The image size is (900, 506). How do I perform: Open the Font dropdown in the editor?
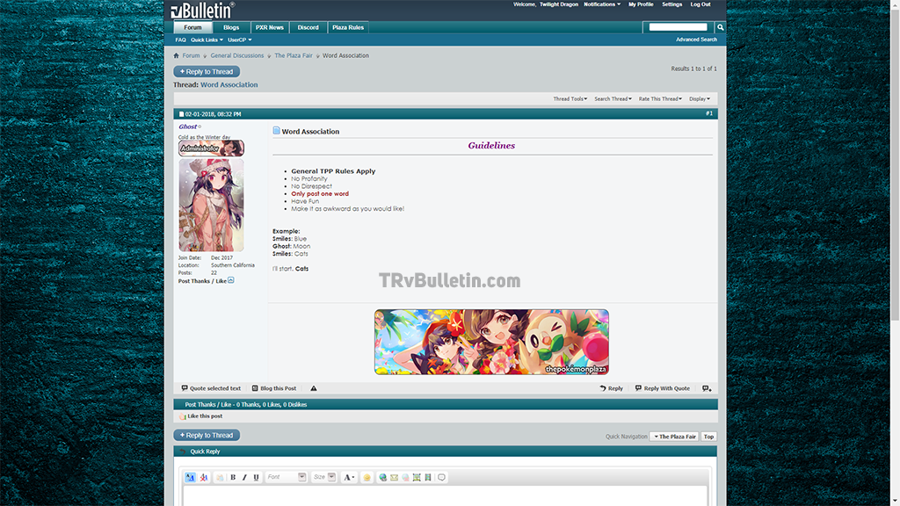(x=286, y=477)
